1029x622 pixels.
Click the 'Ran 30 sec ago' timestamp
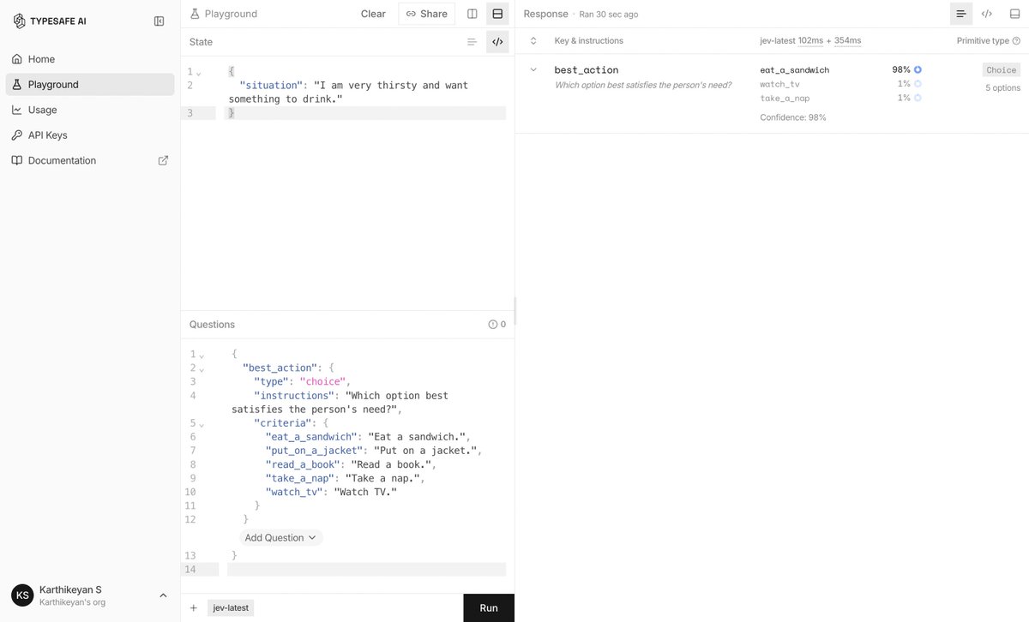tap(609, 15)
